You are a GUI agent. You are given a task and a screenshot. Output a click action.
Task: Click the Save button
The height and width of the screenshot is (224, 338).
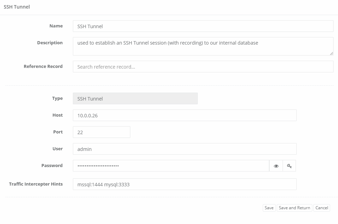click(x=269, y=208)
